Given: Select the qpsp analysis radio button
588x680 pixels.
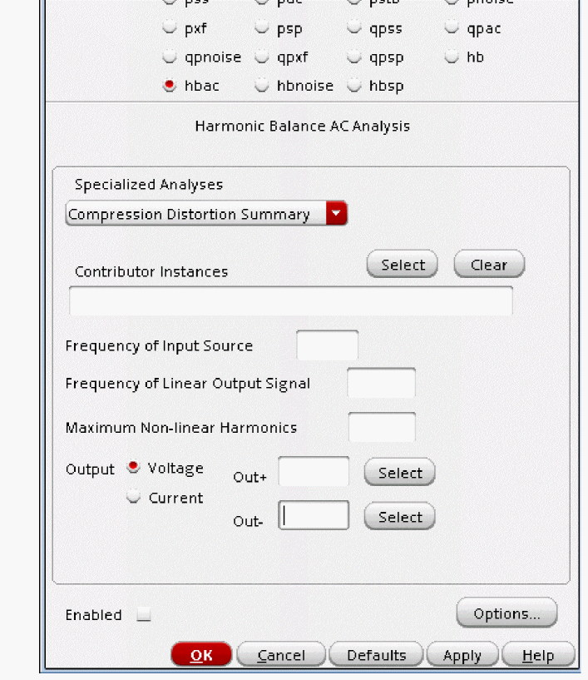Looking at the screenshot, I should click(x=354, y=57).
